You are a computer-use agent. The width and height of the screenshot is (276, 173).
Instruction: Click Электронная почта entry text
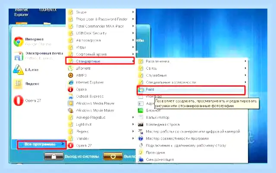click(x=44, y=56)
